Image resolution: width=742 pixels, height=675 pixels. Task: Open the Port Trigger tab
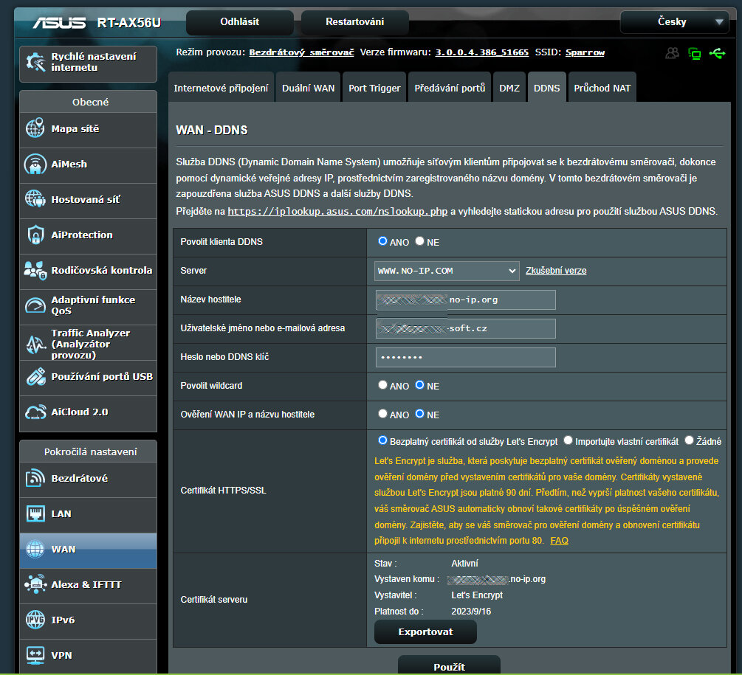click(x=374, y=88)
